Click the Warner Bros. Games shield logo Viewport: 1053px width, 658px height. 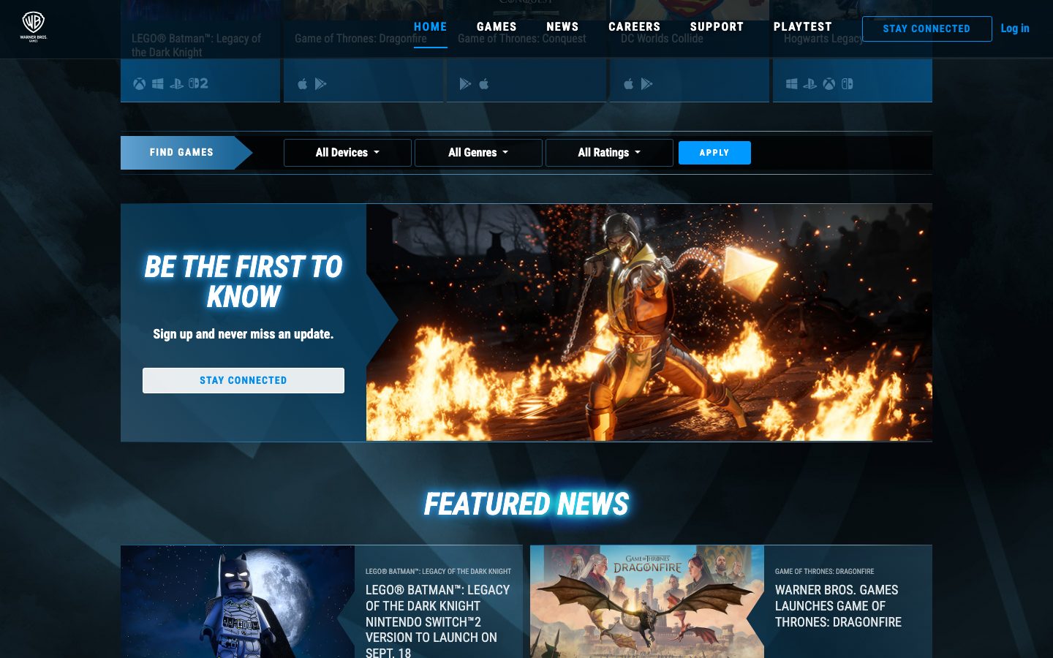(34, 26)
